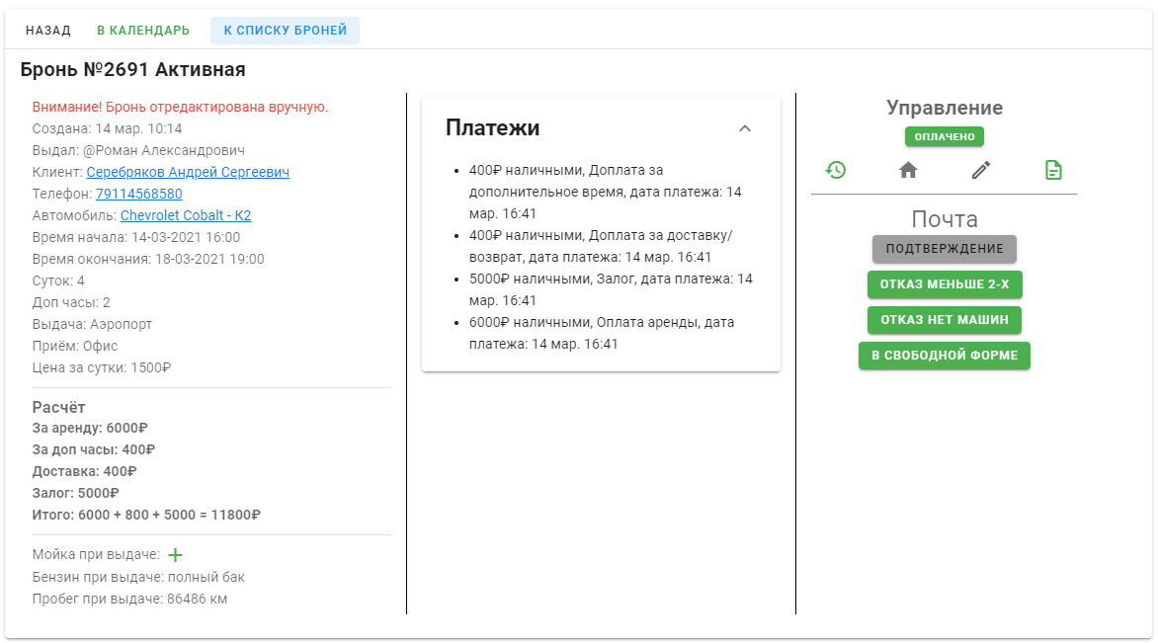
Task: Click the payment entry 6000₽ Оплата аренды
Action: pyautogui.click(x=602, y=333)
